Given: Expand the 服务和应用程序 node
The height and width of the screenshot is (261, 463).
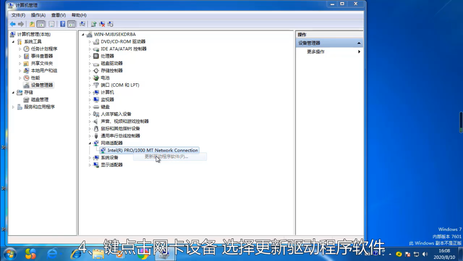Looking at the screenshot, I should [x=13, y=107].
